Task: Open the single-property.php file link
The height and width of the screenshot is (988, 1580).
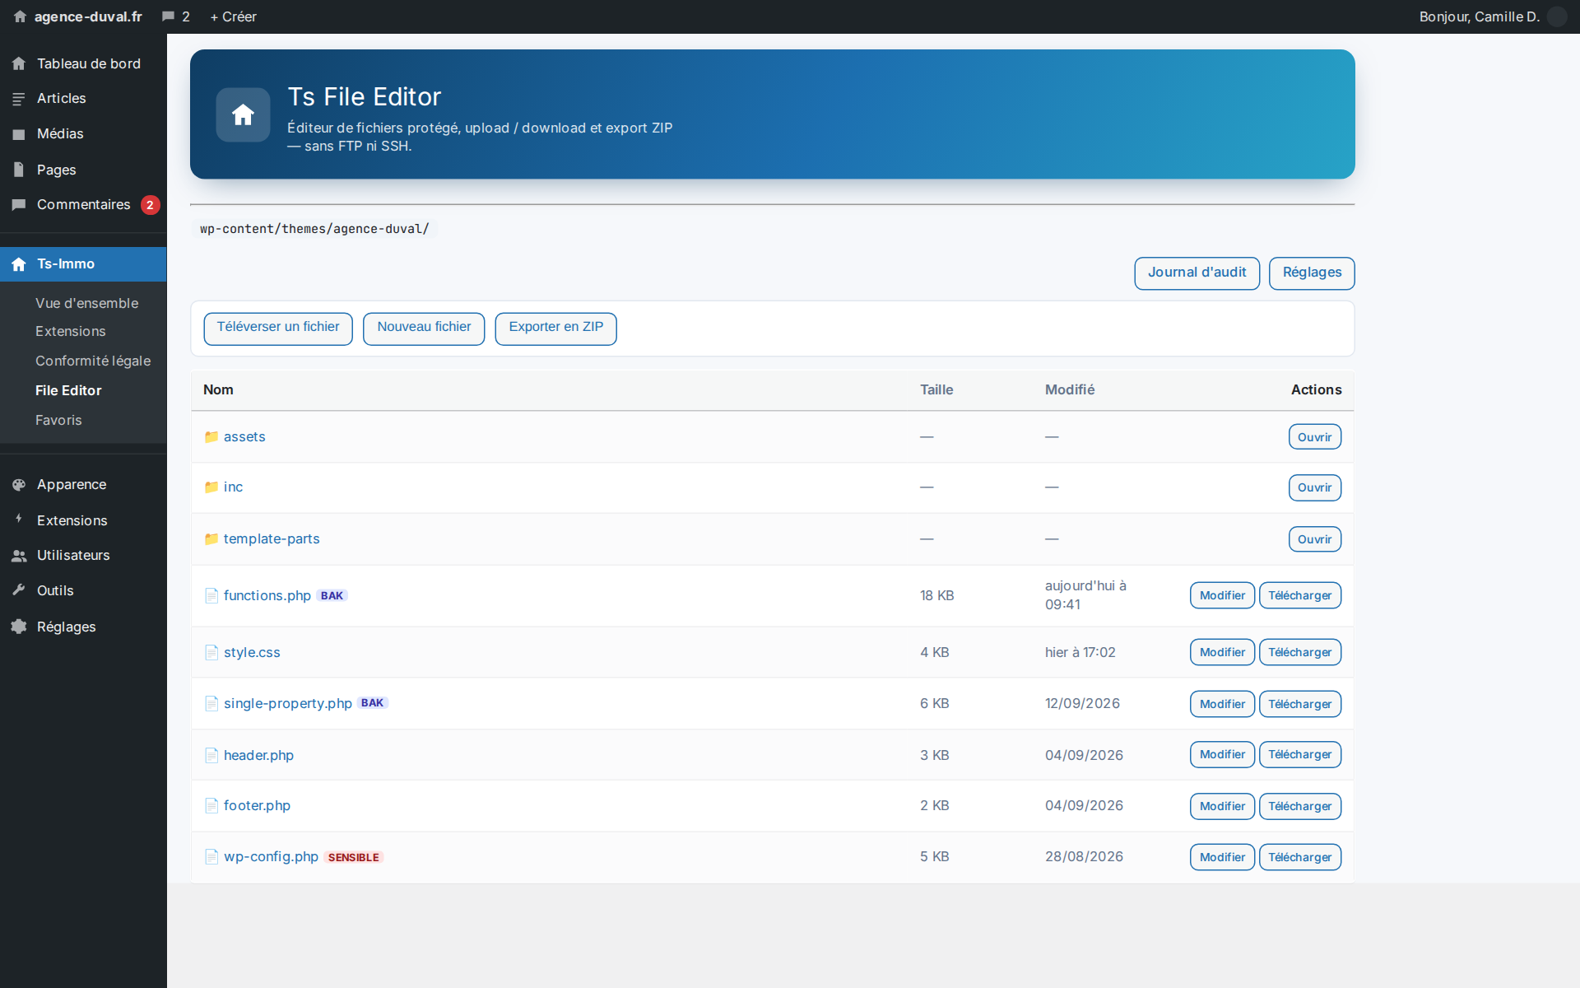Action: coord(288,703)
